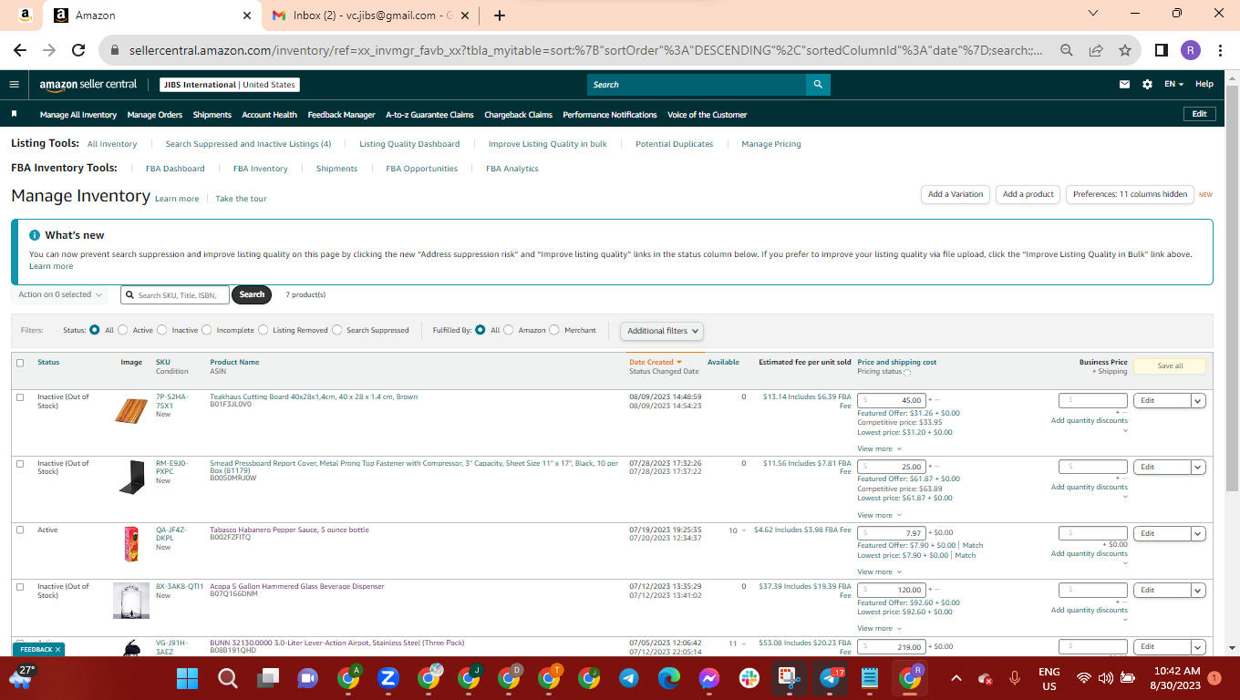Viewport: 1240px width, 700px height.
Task: Sort by the Date Created column
Action: (x=655, y=362)
